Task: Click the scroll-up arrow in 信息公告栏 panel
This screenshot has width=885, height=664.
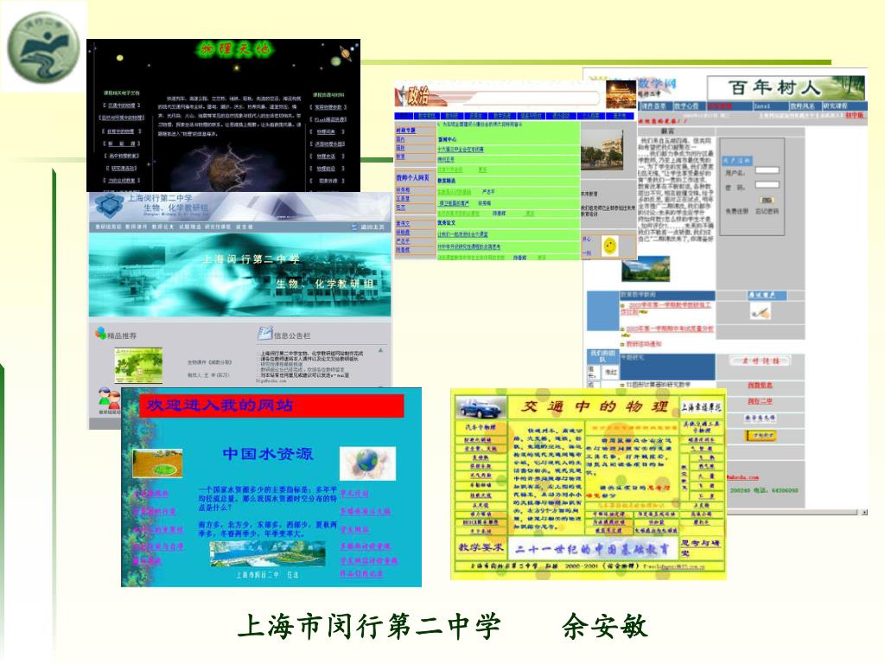Action: click(x=381, y=351)
